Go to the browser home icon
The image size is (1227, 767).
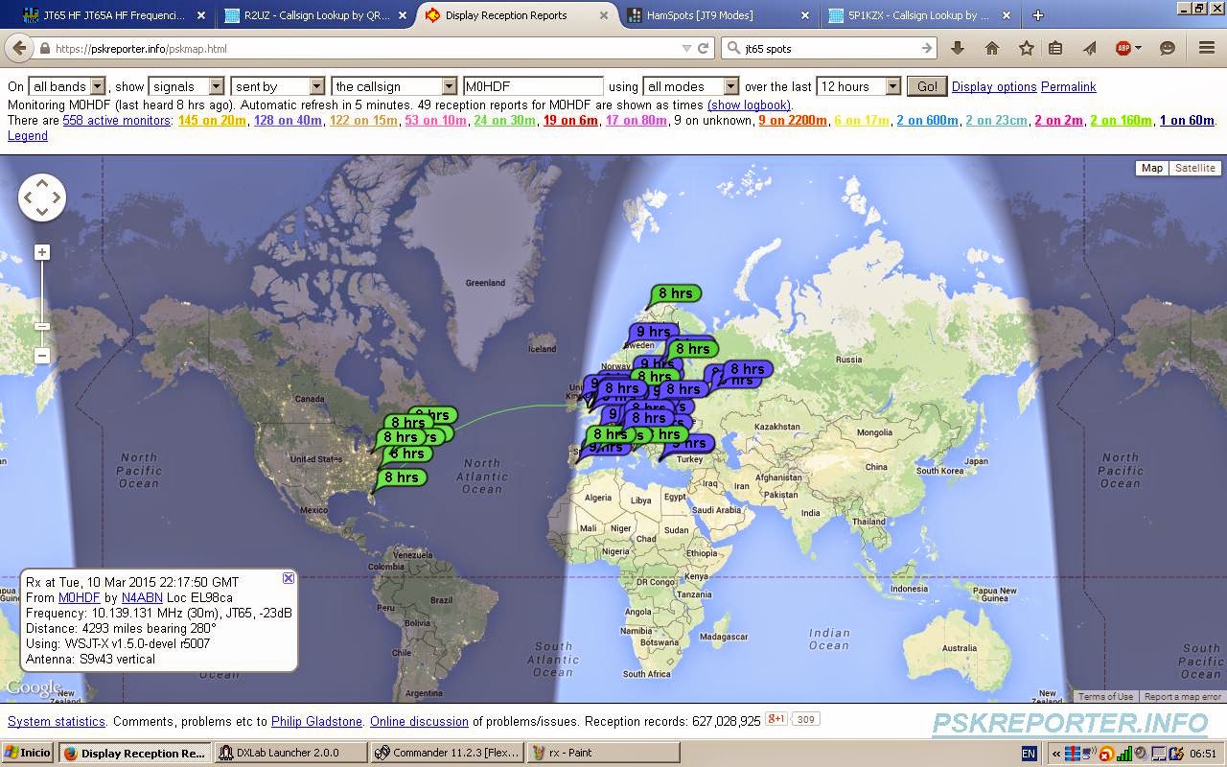coord(992,48)
